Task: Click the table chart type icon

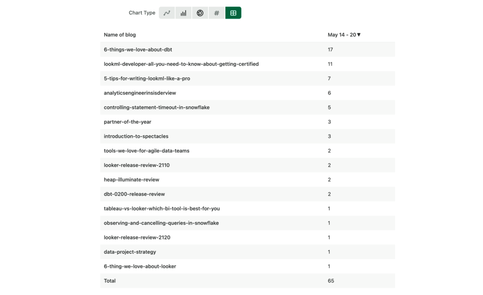Action: [x=233, y=13]
